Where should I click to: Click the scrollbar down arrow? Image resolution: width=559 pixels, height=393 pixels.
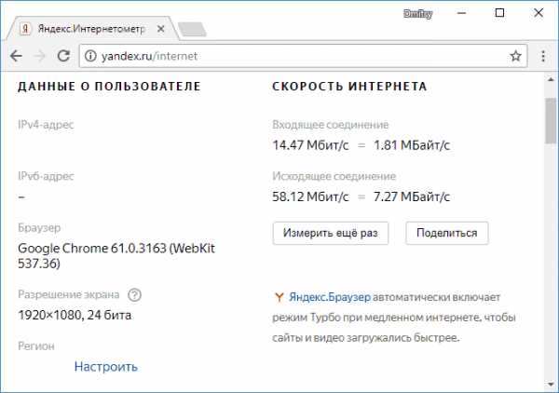tap(551, 385)
